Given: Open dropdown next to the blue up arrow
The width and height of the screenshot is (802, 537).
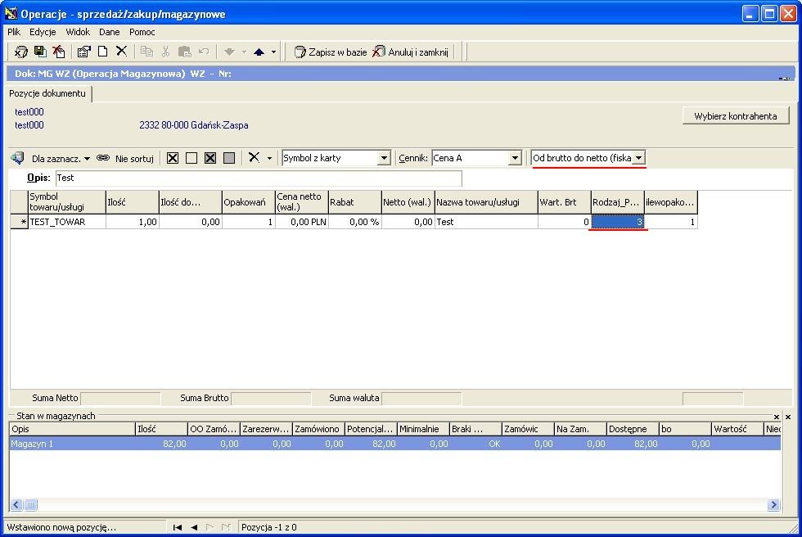Looking at the screenshot, I should [273, 52].
